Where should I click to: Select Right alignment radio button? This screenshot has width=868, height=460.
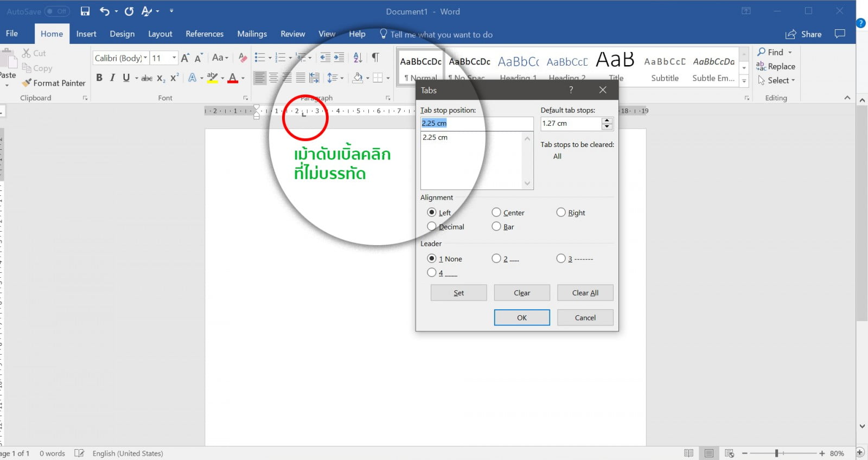coord(561,212)
